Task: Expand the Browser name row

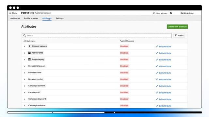Action: [x=25, y=73]
